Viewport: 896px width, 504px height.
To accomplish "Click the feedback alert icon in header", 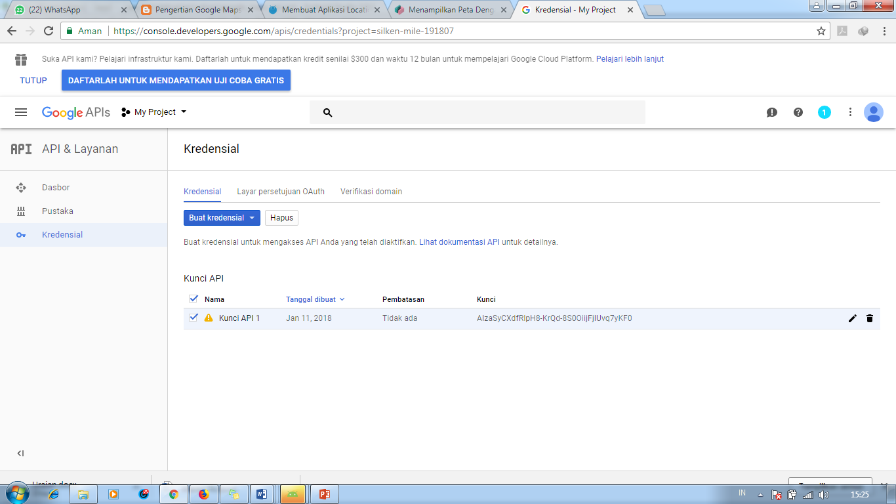I will click(772, 112).
